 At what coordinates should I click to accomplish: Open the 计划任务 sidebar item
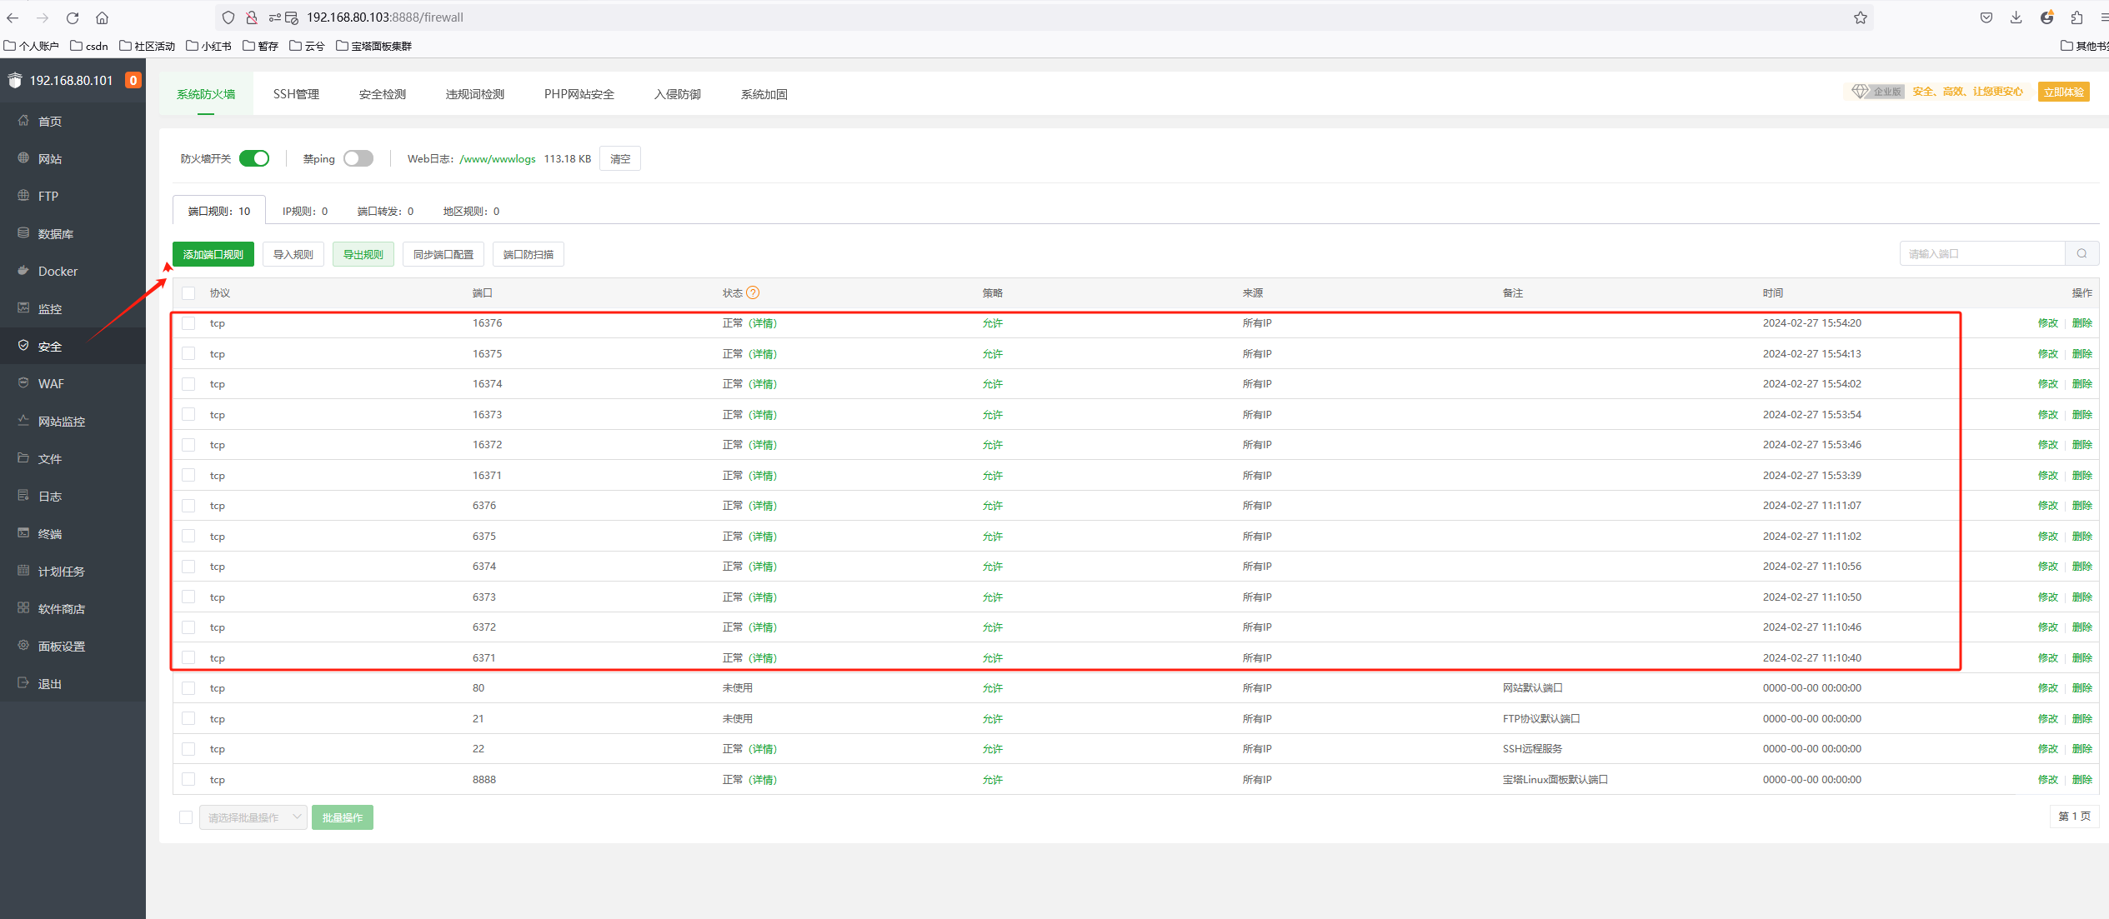(73, 571)
